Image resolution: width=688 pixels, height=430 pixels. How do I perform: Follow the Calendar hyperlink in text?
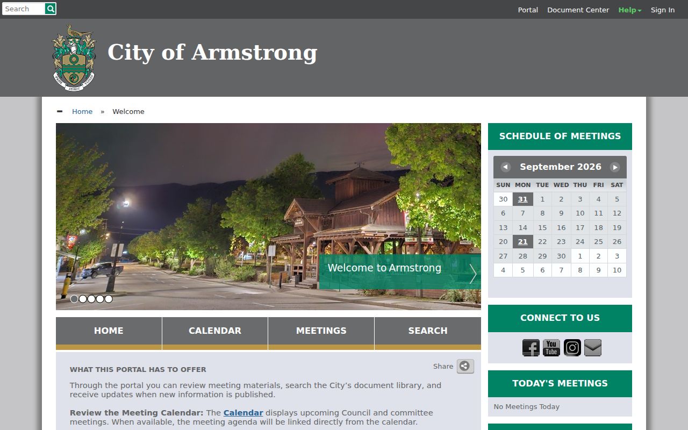point(243,413)
